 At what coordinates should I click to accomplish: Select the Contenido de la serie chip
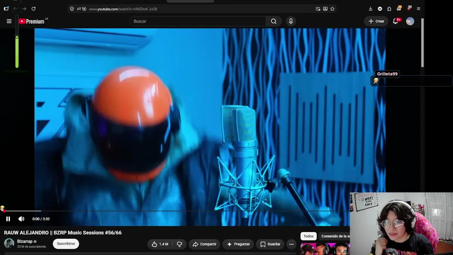pos(335,236)
